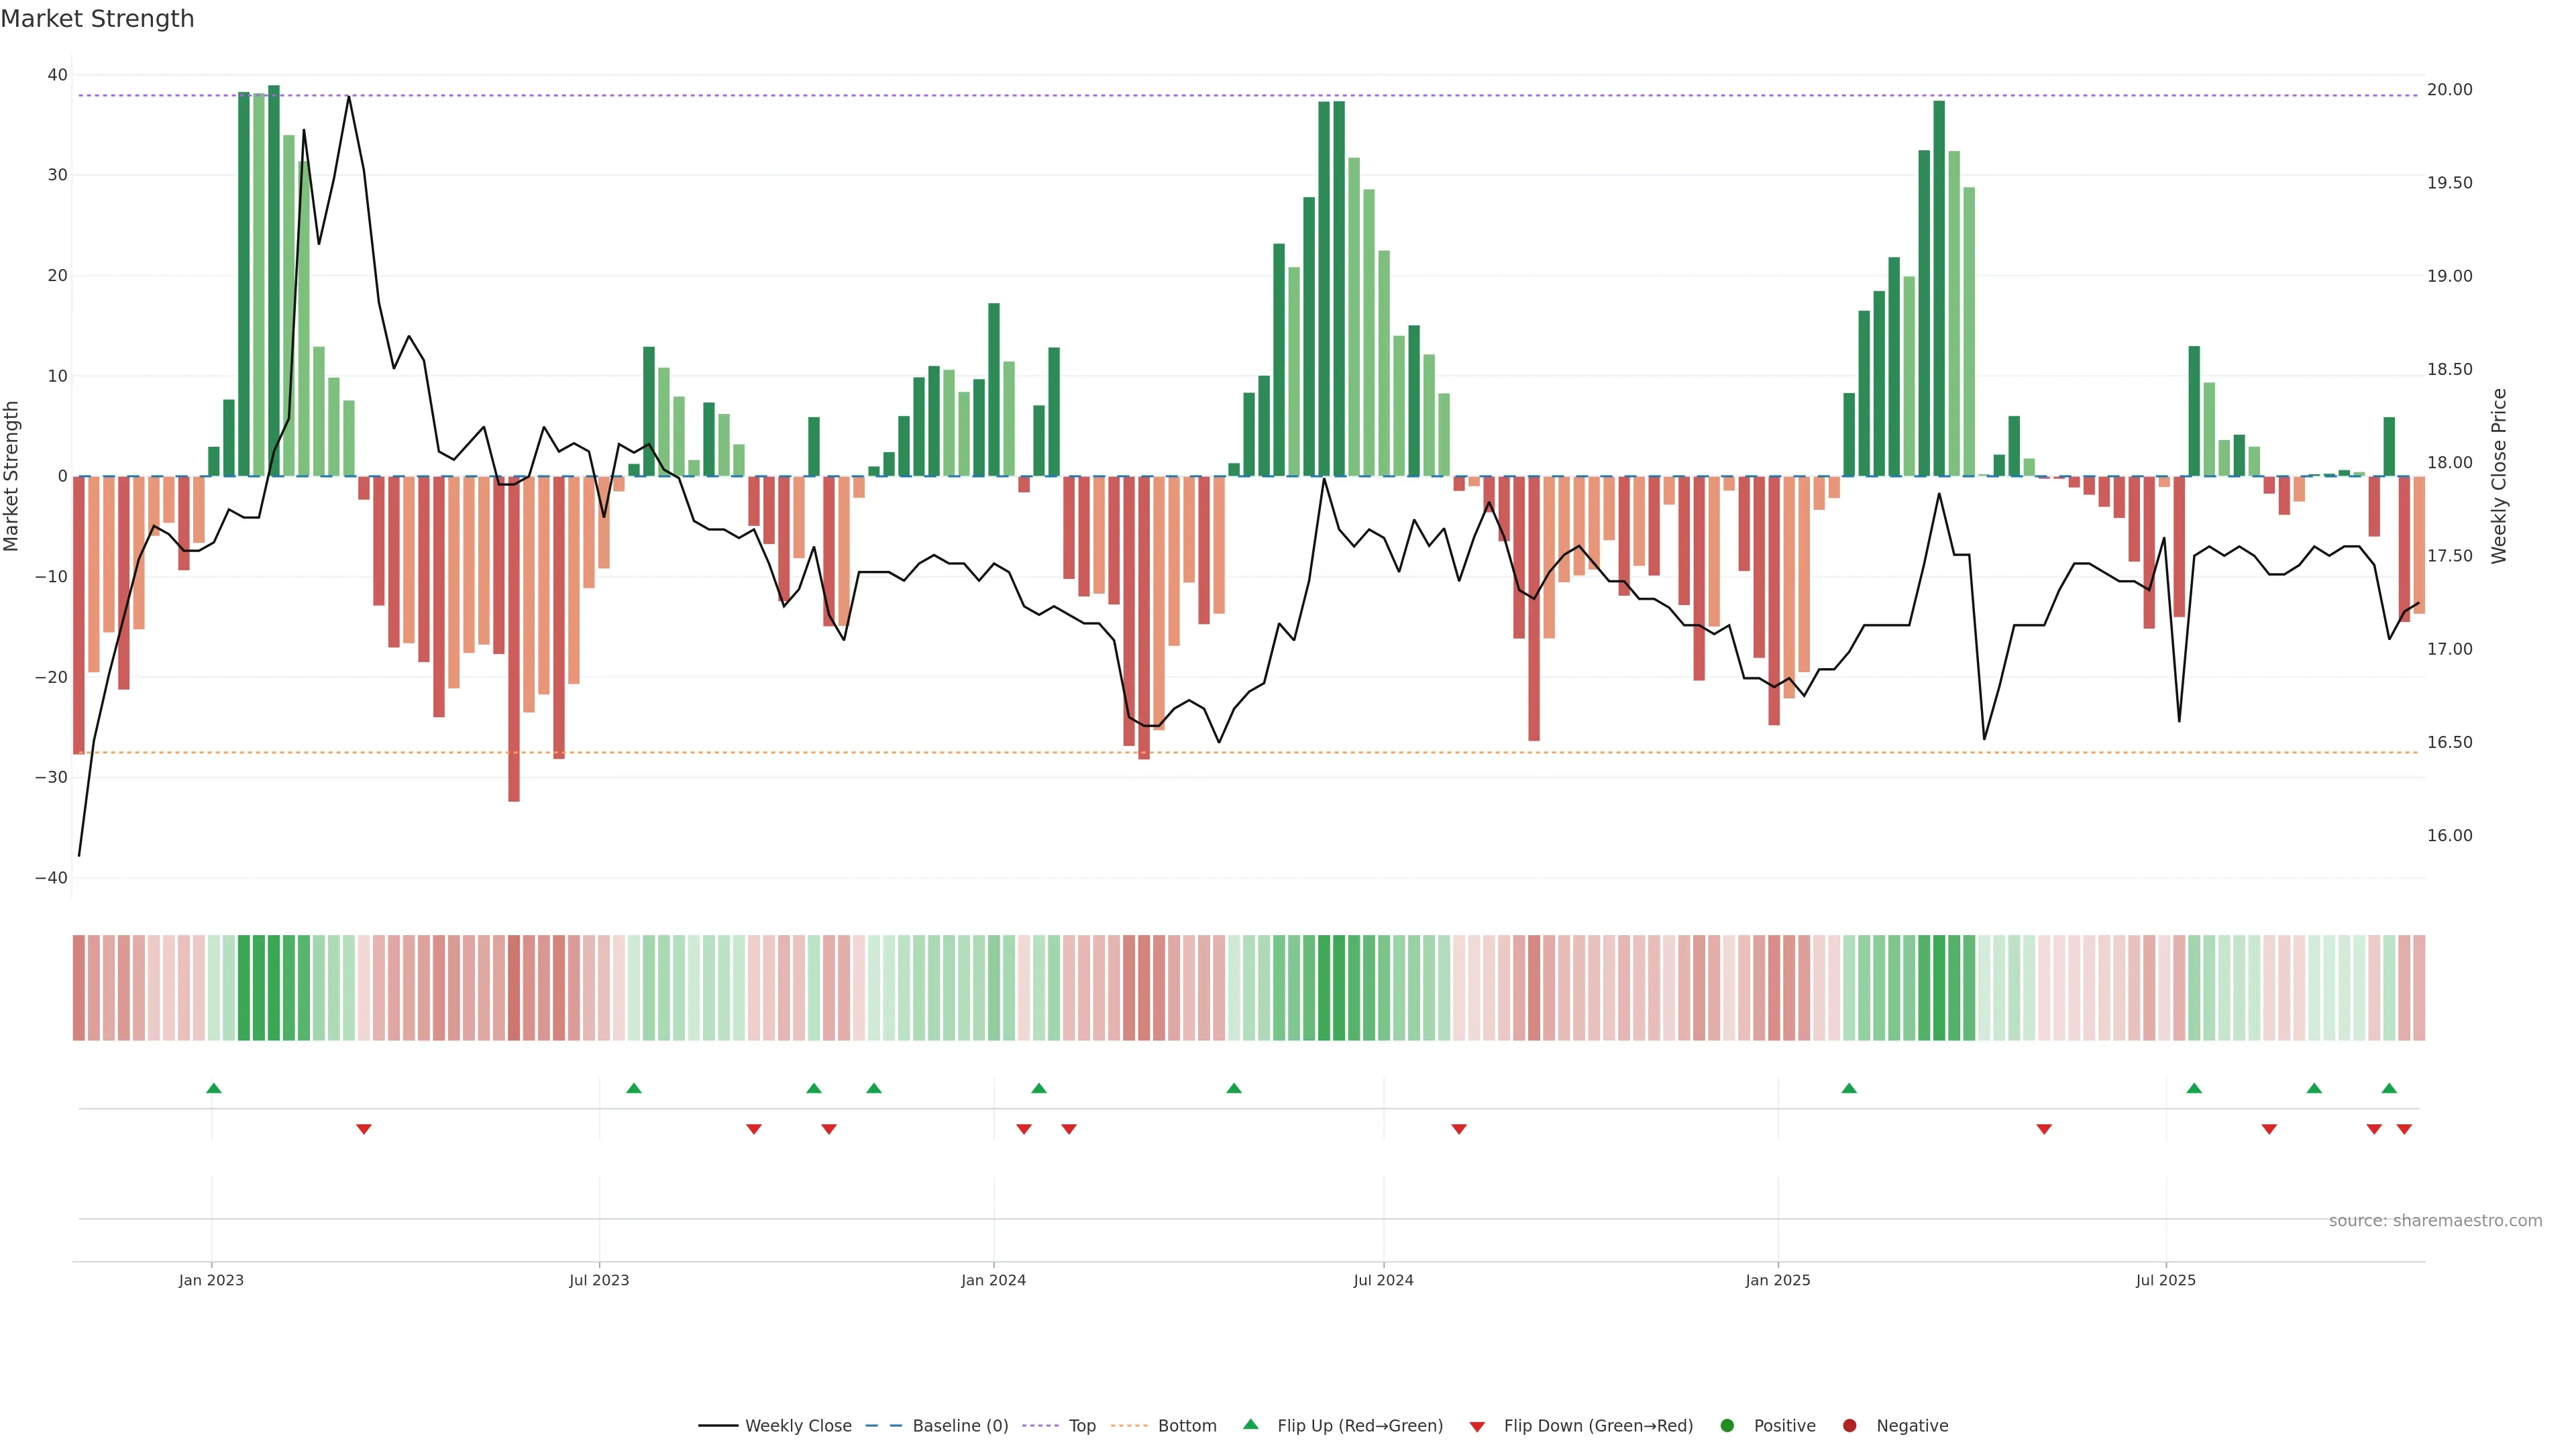The image size is (2576, 1449).
Task: Click the Jan 2025 x-axis label
Action: [1777, 1280]
